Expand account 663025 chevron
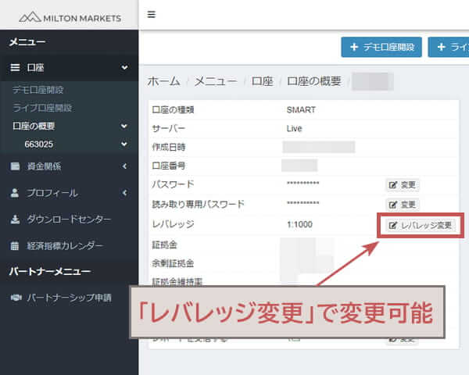This screenshot has height=375, width=469. [x=124, y=144]
